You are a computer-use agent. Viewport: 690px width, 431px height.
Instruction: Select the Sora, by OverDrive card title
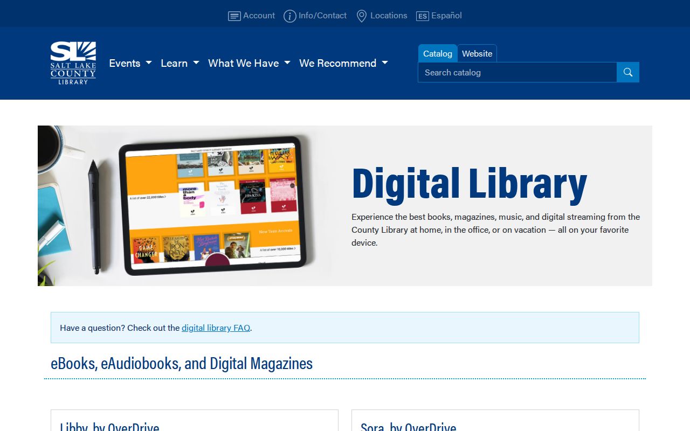click(x=409, y=426)
